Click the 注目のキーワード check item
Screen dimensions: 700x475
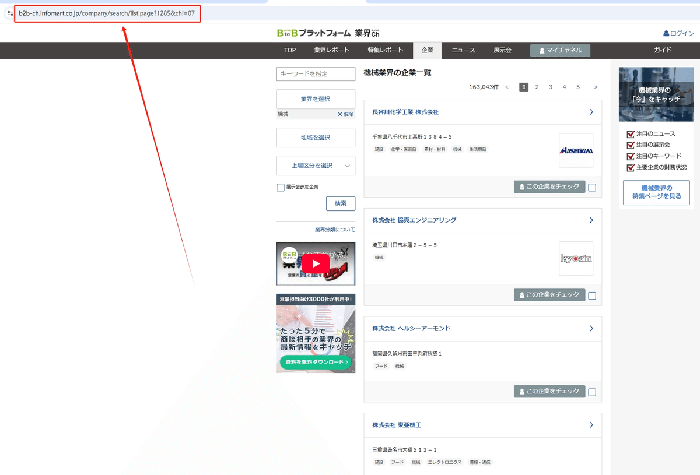click(653, 156)
